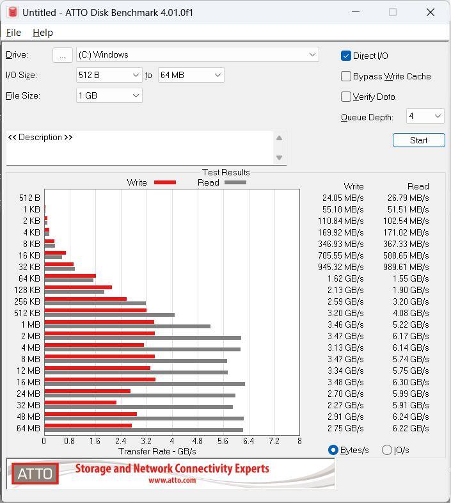Click the description scroll down arrow

279,157
